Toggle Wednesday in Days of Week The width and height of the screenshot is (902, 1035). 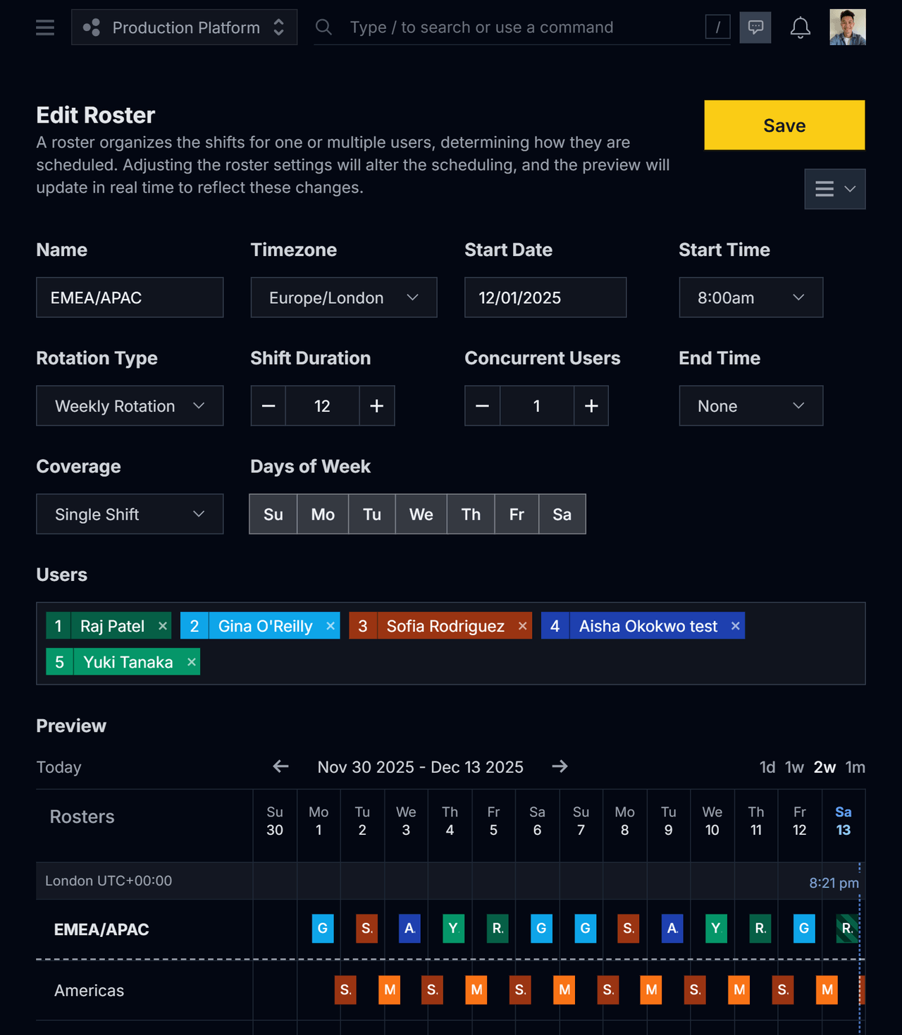pyautogui.click(x=421, y=514)
